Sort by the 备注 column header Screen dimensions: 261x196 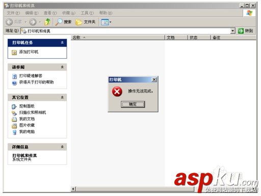tap(233, 37)
